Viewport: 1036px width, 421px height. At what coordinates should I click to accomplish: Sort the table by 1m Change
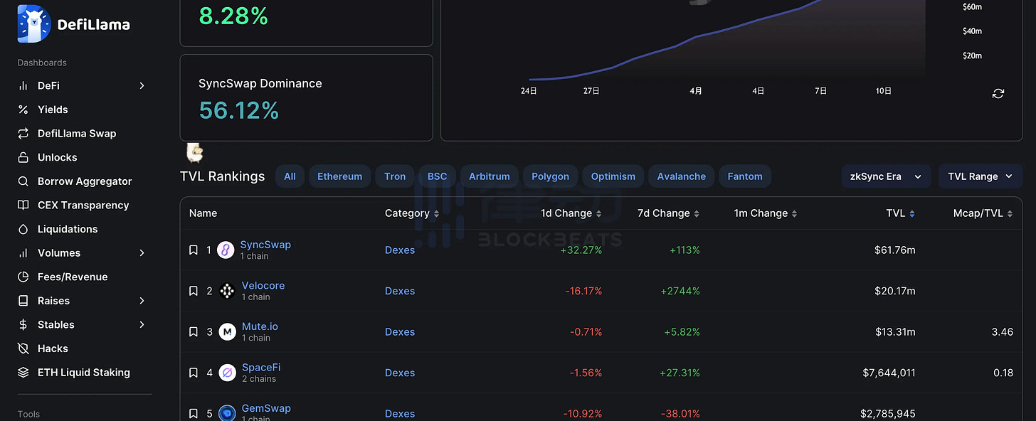coord(766,213)
